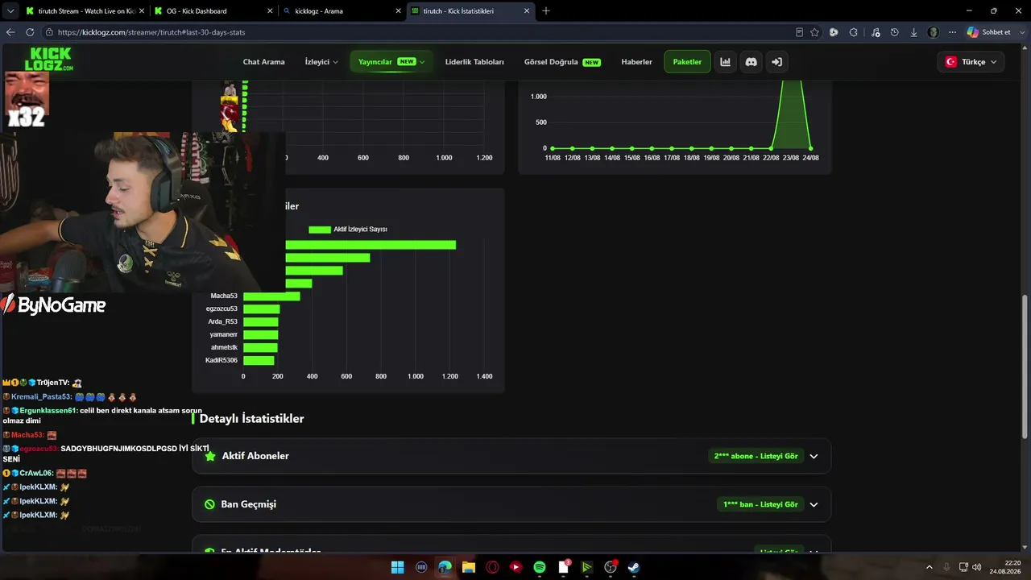Open Spotify from the taskbar

pyautogui.click(x=540, y=567)
